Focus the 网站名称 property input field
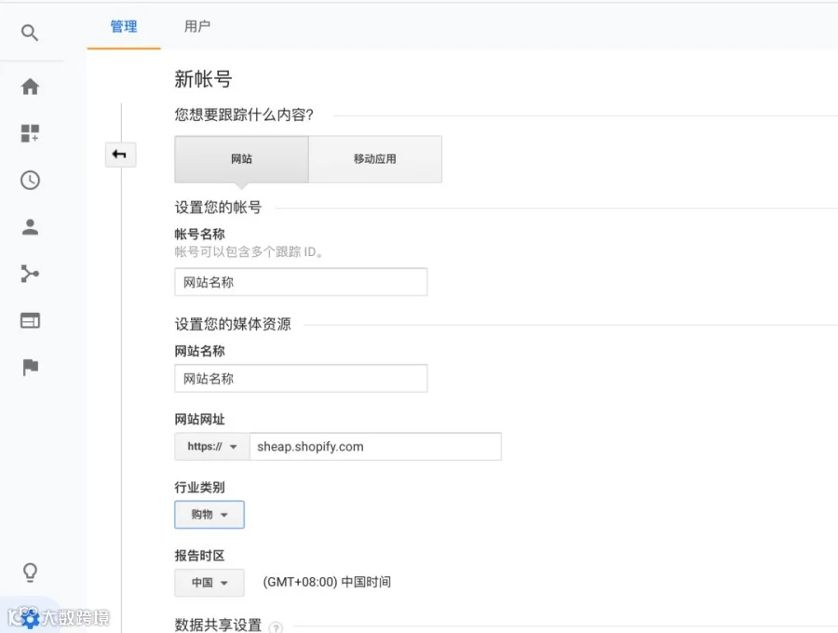This screenshot has width=838, height=633. tap(301, 378)
